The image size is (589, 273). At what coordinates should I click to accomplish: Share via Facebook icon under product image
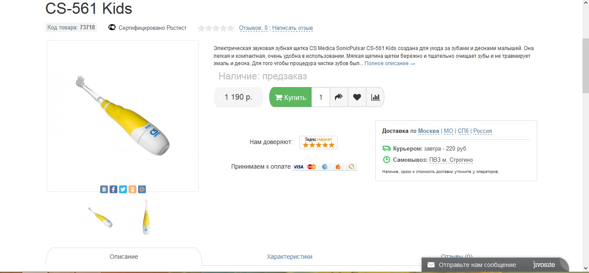[x=113, y=189]
